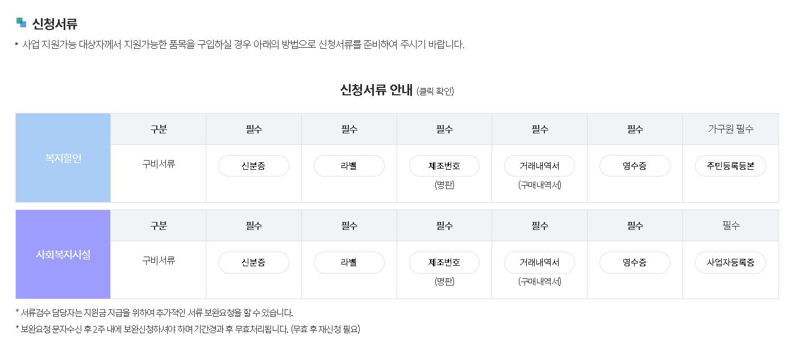This screenshot has height=344, width=787.
Task: Open 거래내역서 in the 복지할인 row
Action: click(x=539, y=166)
